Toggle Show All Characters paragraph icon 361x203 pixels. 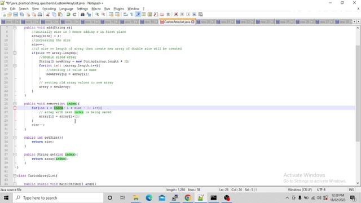click(131, 14)
